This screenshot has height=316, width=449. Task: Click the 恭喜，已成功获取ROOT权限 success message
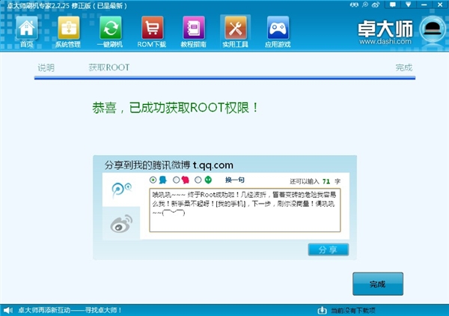[175, 108]
